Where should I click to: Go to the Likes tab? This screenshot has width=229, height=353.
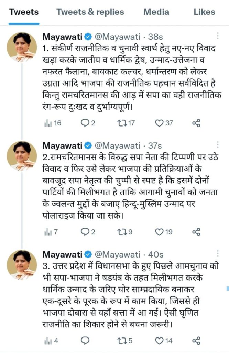[204, 12]
